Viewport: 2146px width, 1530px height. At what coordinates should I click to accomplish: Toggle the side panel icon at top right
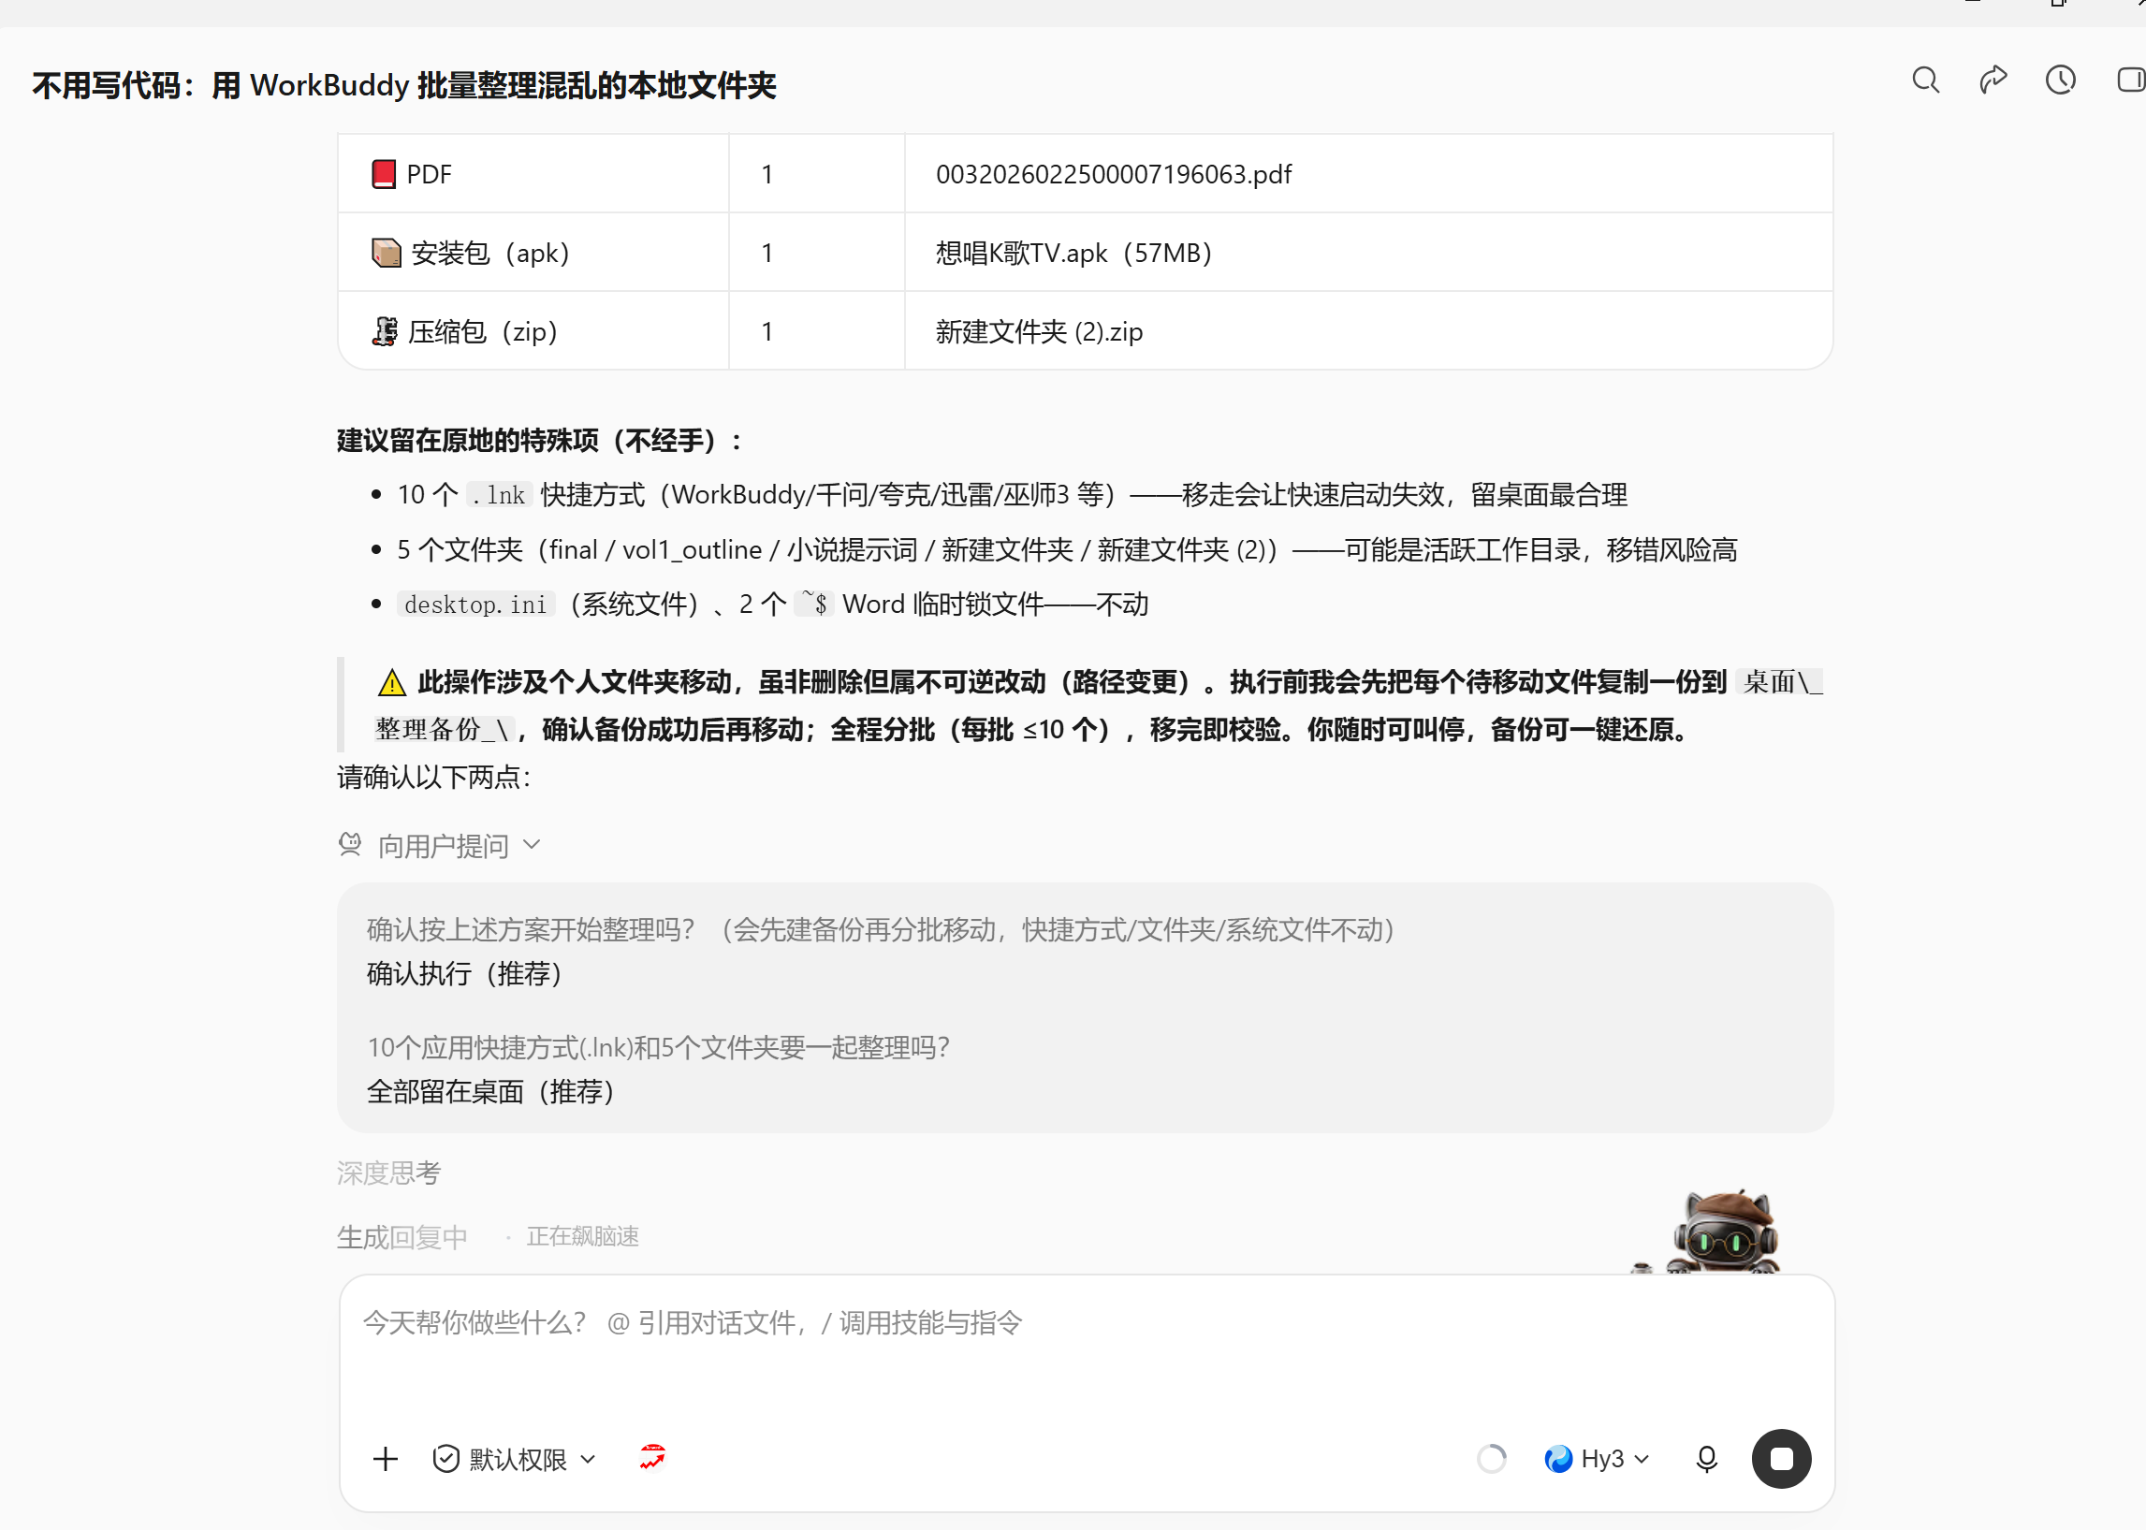2130,81
